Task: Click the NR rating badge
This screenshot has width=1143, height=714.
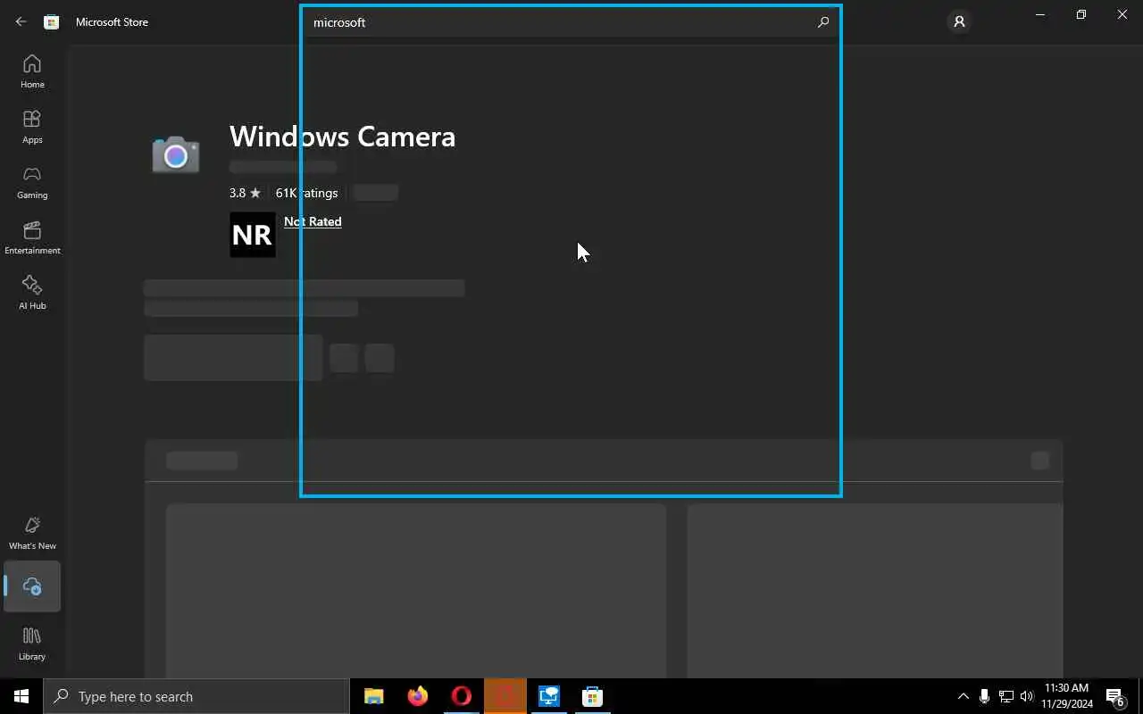Action: coord(253,235)
